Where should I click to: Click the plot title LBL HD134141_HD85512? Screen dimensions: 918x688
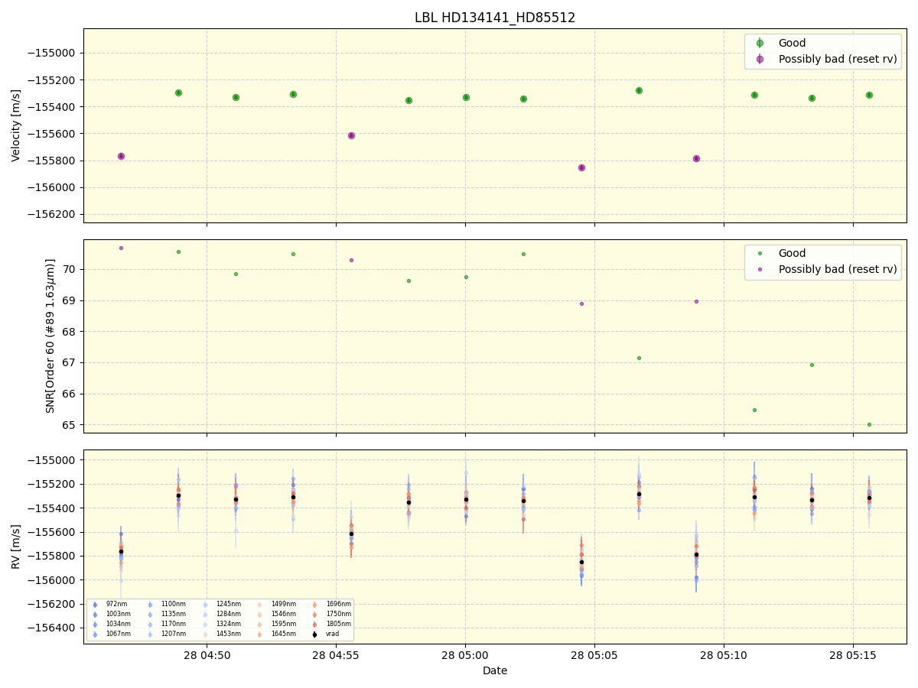(x=495, y=18)
